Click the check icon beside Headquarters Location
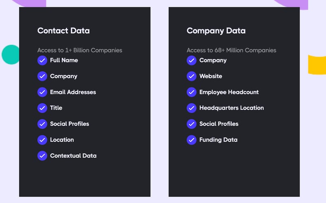Viewport: 326px width, 203px height. click(192, 108)
